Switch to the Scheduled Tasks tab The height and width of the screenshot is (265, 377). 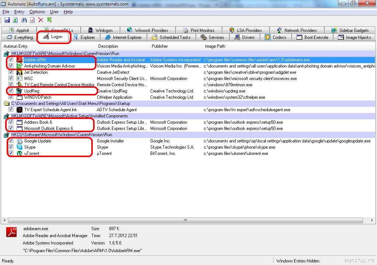[171, 37]
